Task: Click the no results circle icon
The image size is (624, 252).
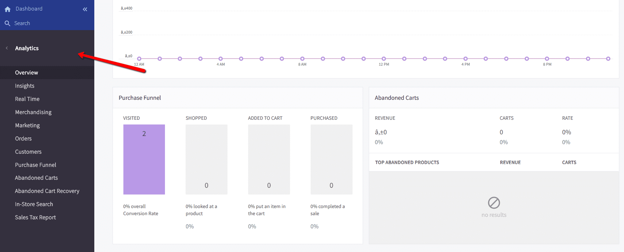Action: [494, 203]
